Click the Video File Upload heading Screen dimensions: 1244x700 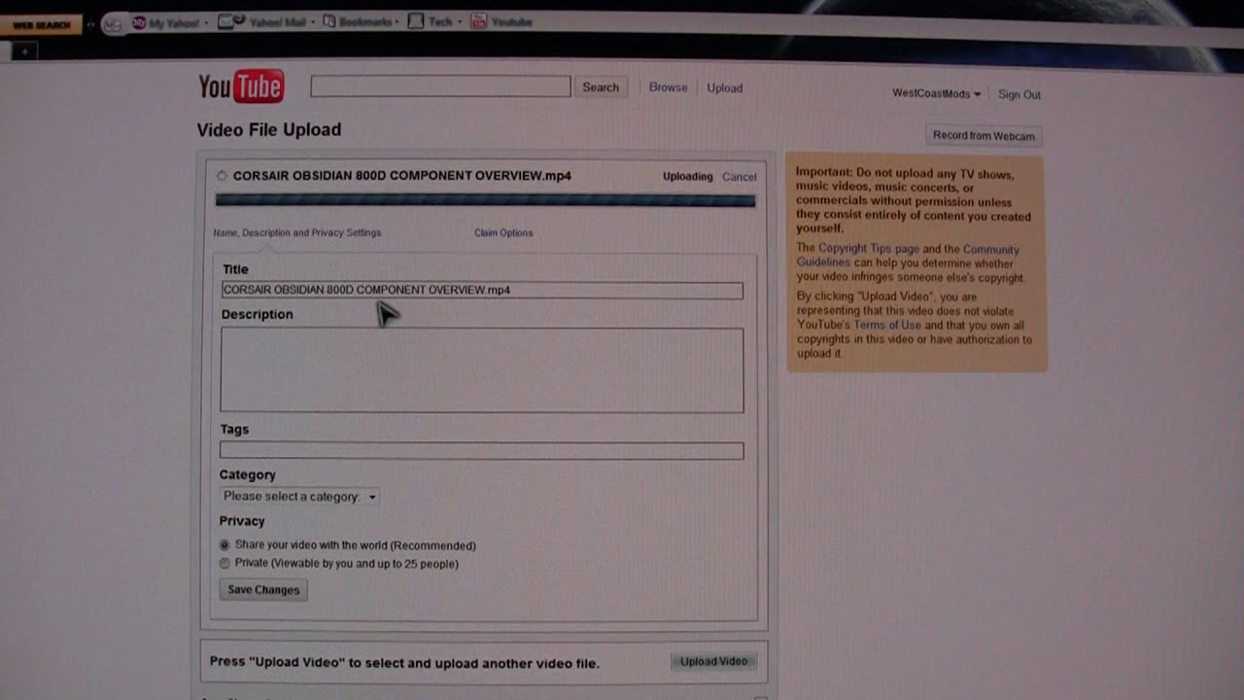[269, 130]
